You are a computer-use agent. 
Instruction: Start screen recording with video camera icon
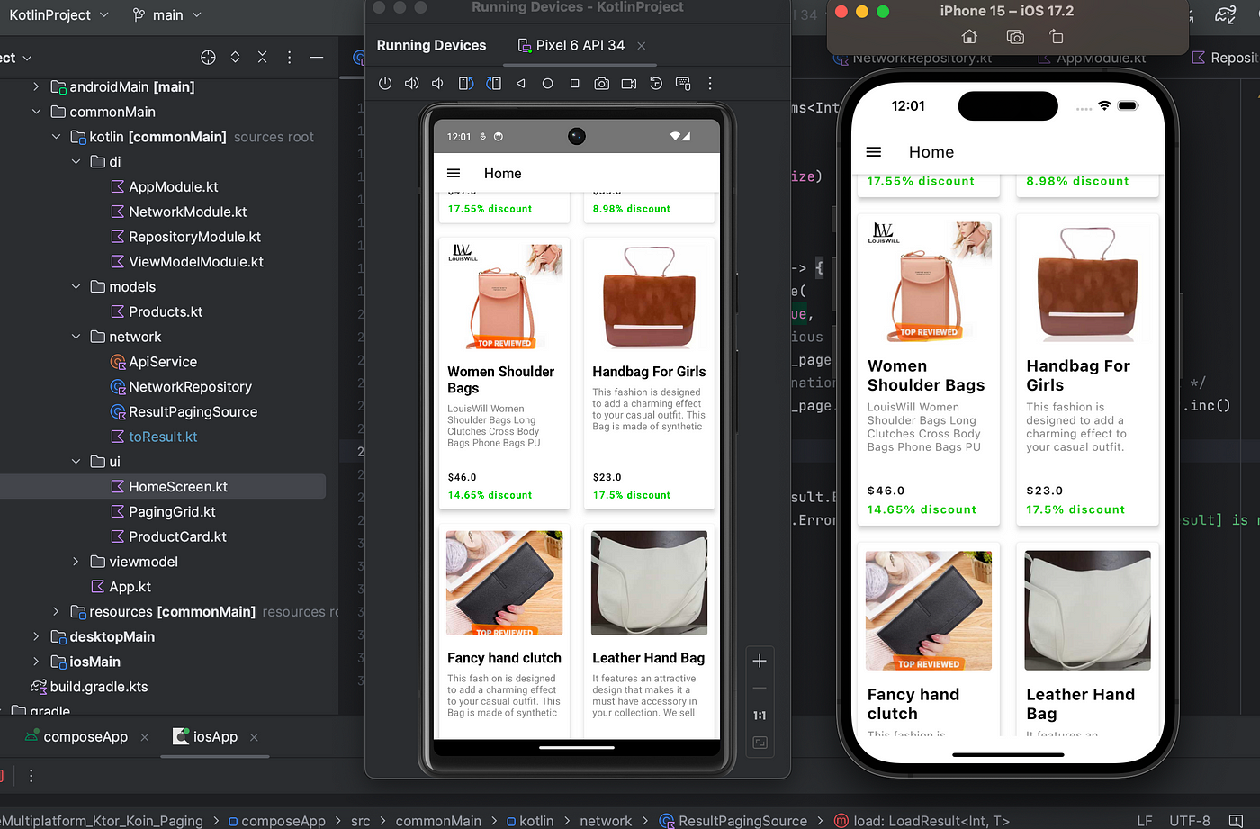pos(629,84)
